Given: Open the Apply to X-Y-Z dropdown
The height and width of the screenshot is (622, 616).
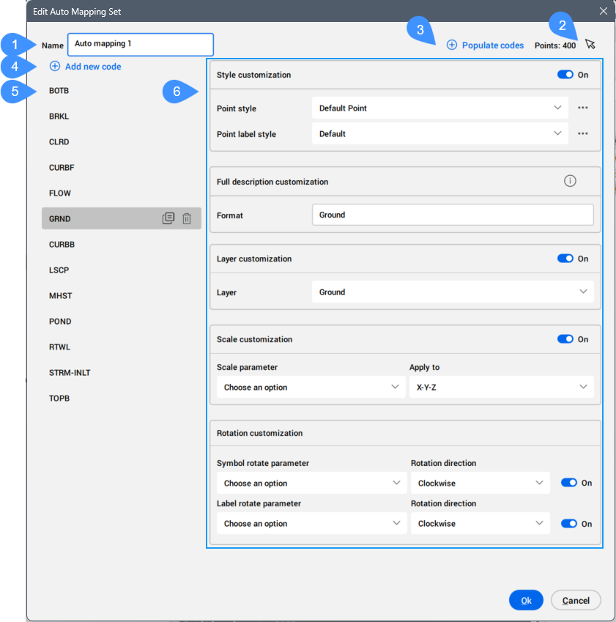Looking at the screenshot, I should (500, 387).
